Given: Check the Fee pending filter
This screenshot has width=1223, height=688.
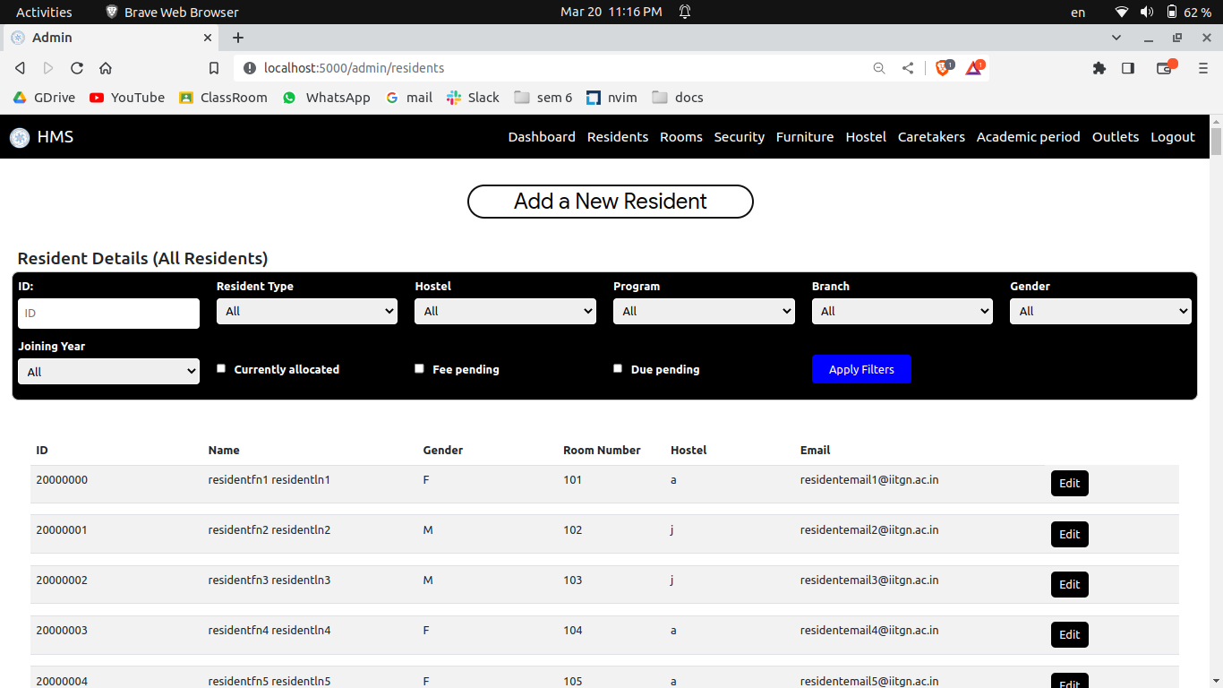Looking at the screenshot, I should pyautogui.click(x=419, y=367).
